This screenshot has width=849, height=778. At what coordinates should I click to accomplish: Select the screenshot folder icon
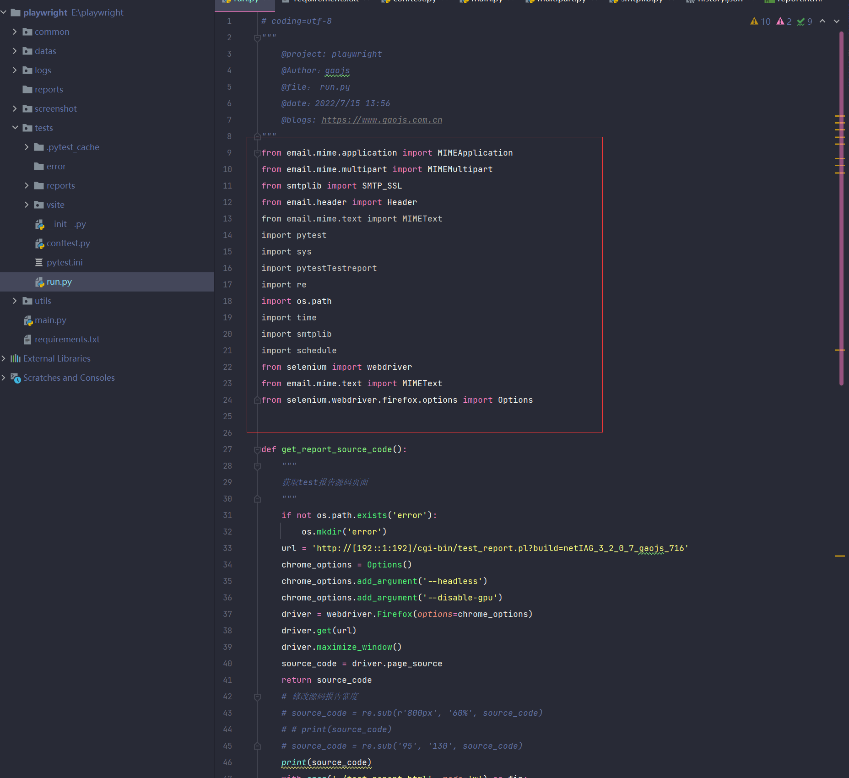coord(27,108)
